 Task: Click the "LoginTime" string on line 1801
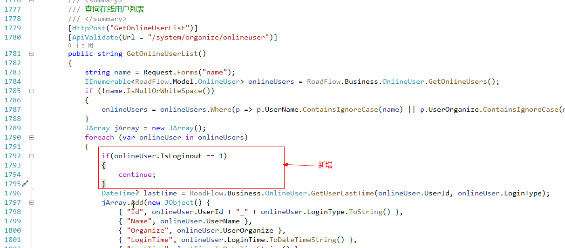[x=150, y=240]
